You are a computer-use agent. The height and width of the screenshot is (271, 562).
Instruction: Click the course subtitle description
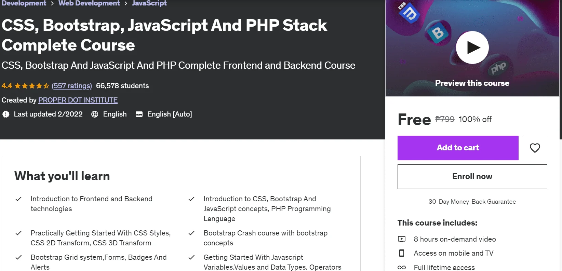(x=178, y=65)
